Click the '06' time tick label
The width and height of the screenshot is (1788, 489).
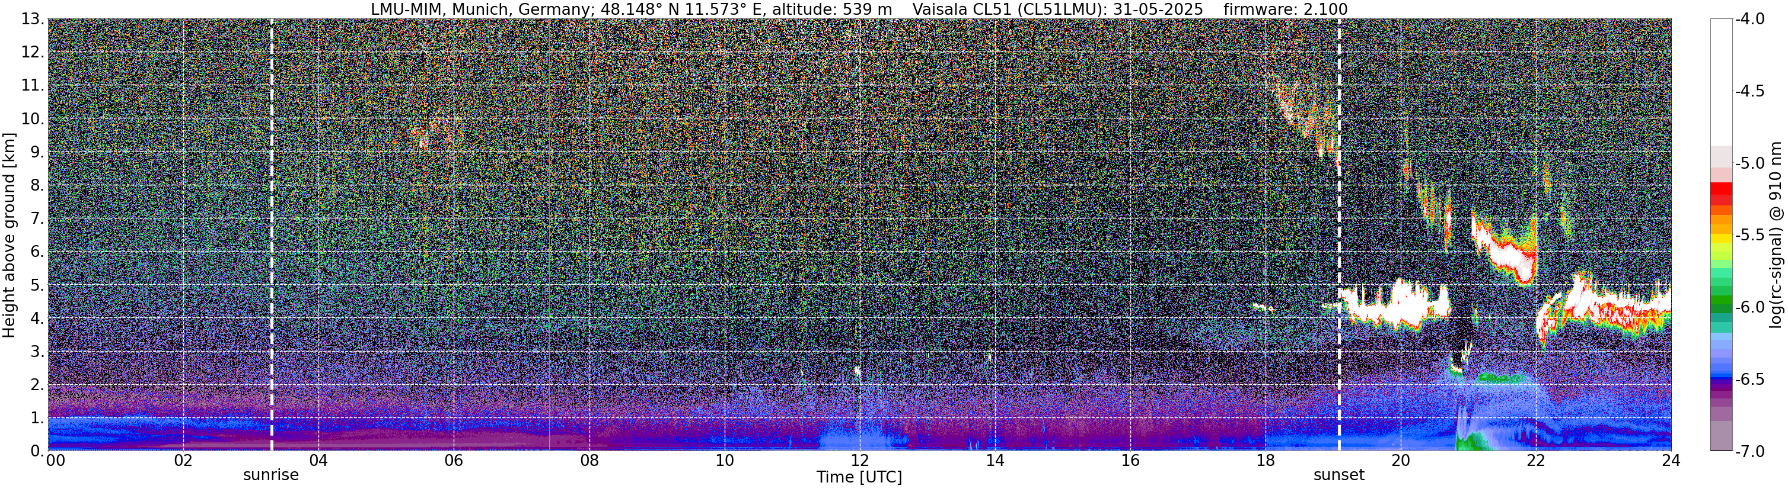[x=453, y=461]
